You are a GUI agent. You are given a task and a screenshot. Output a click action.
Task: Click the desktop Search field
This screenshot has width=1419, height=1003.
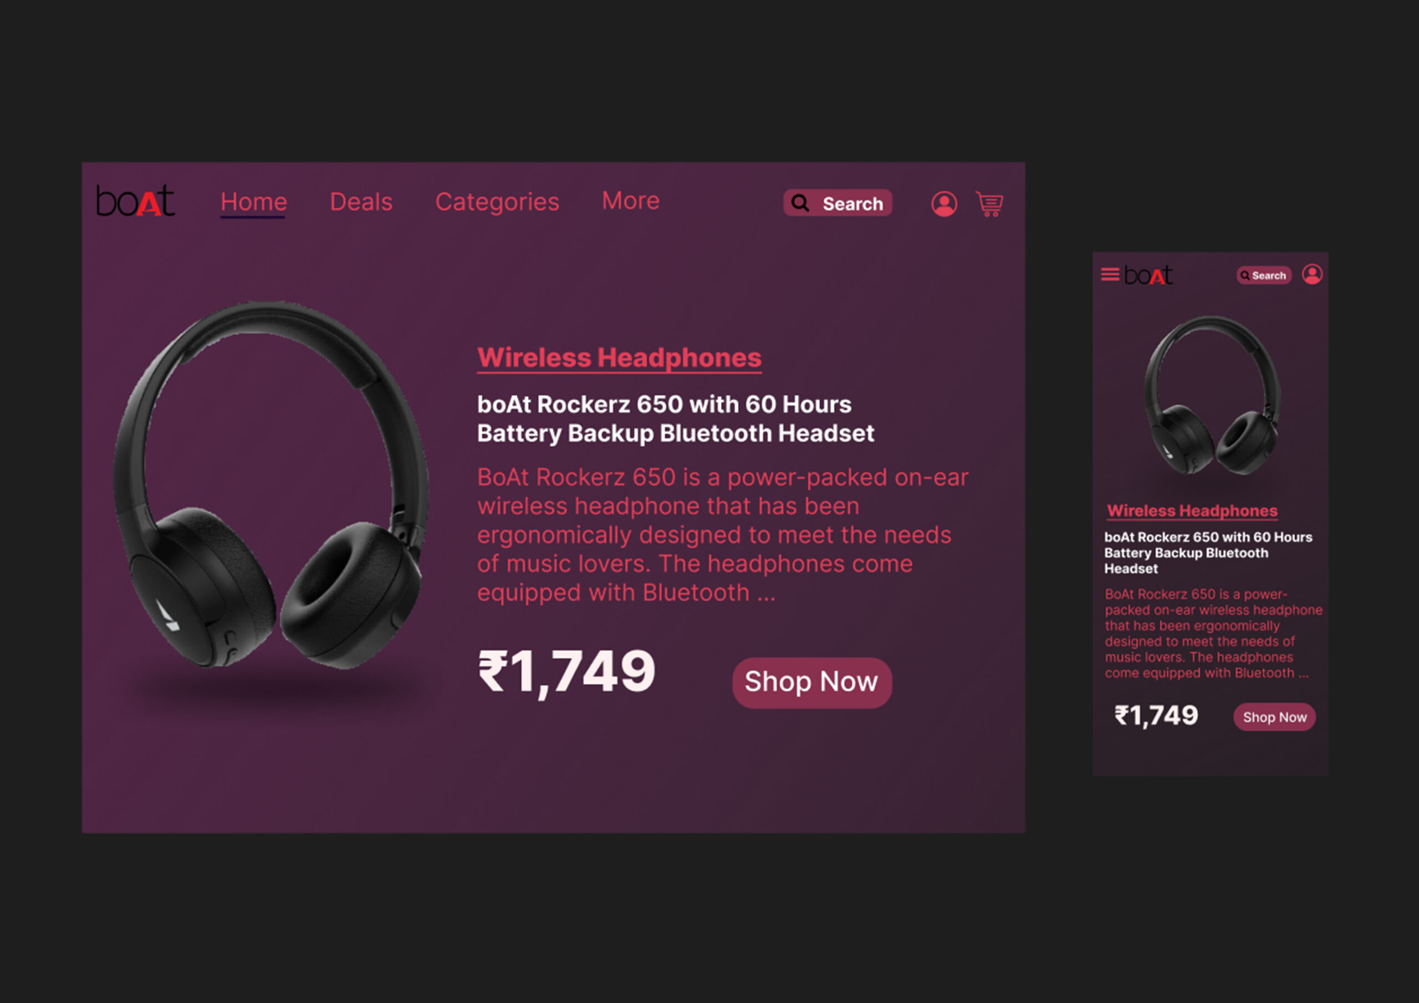(838, 203)
